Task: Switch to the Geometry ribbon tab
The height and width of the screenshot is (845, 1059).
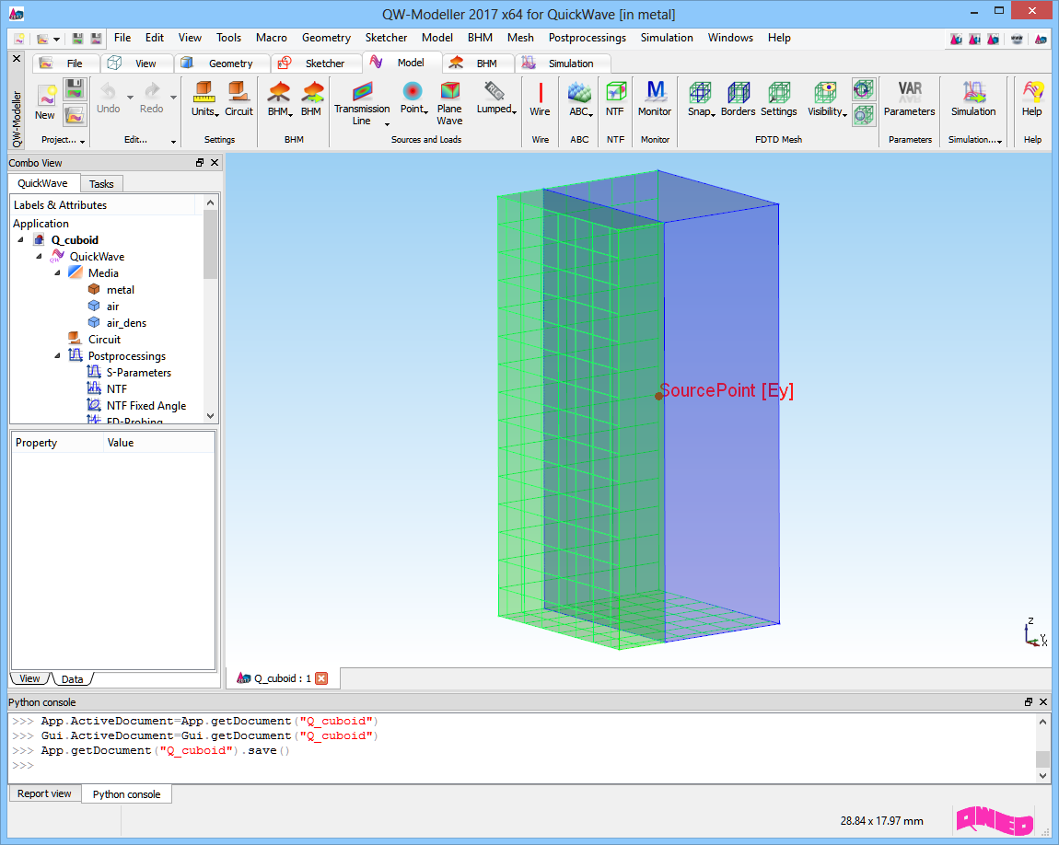Action: [221, 64]
